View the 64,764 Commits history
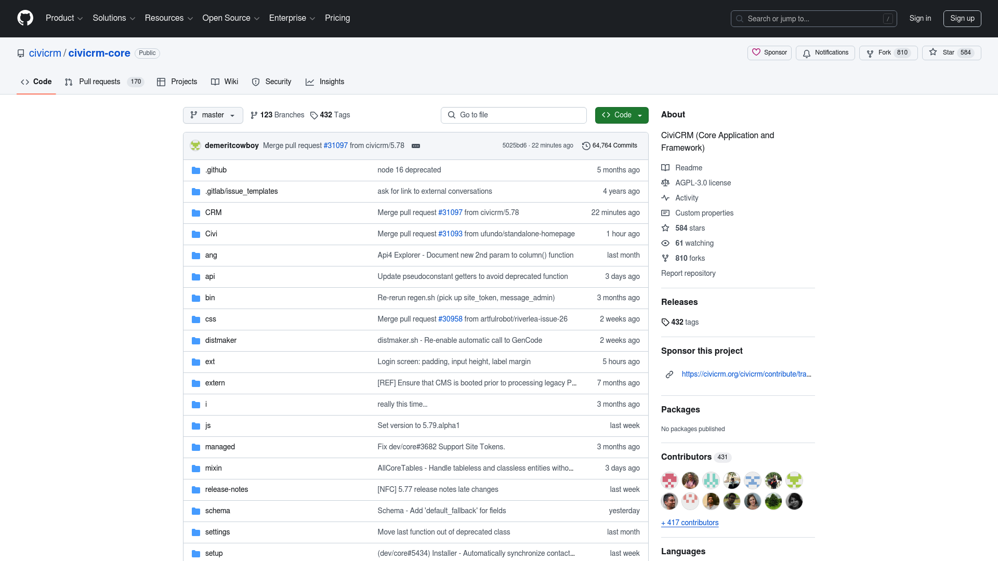This screenshot has height=561, width=998. [610, 146]
